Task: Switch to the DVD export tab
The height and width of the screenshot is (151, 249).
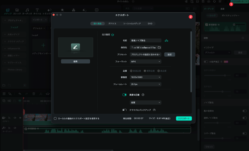Action: pyautogui.click(x=150, y=23)
